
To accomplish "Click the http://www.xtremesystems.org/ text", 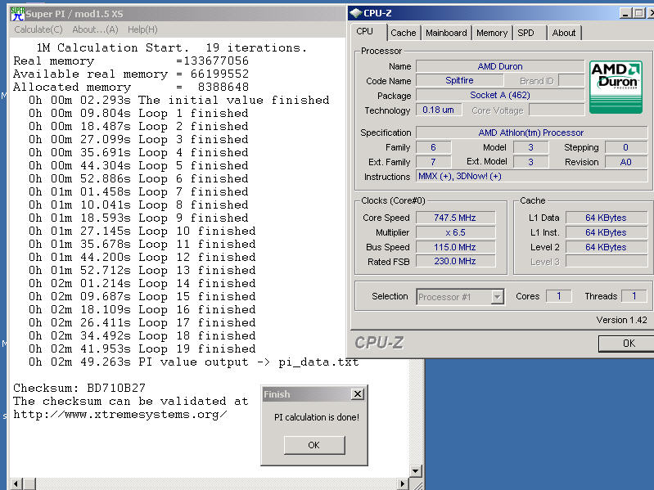I will pyautogui.click(x=120, y=415).
